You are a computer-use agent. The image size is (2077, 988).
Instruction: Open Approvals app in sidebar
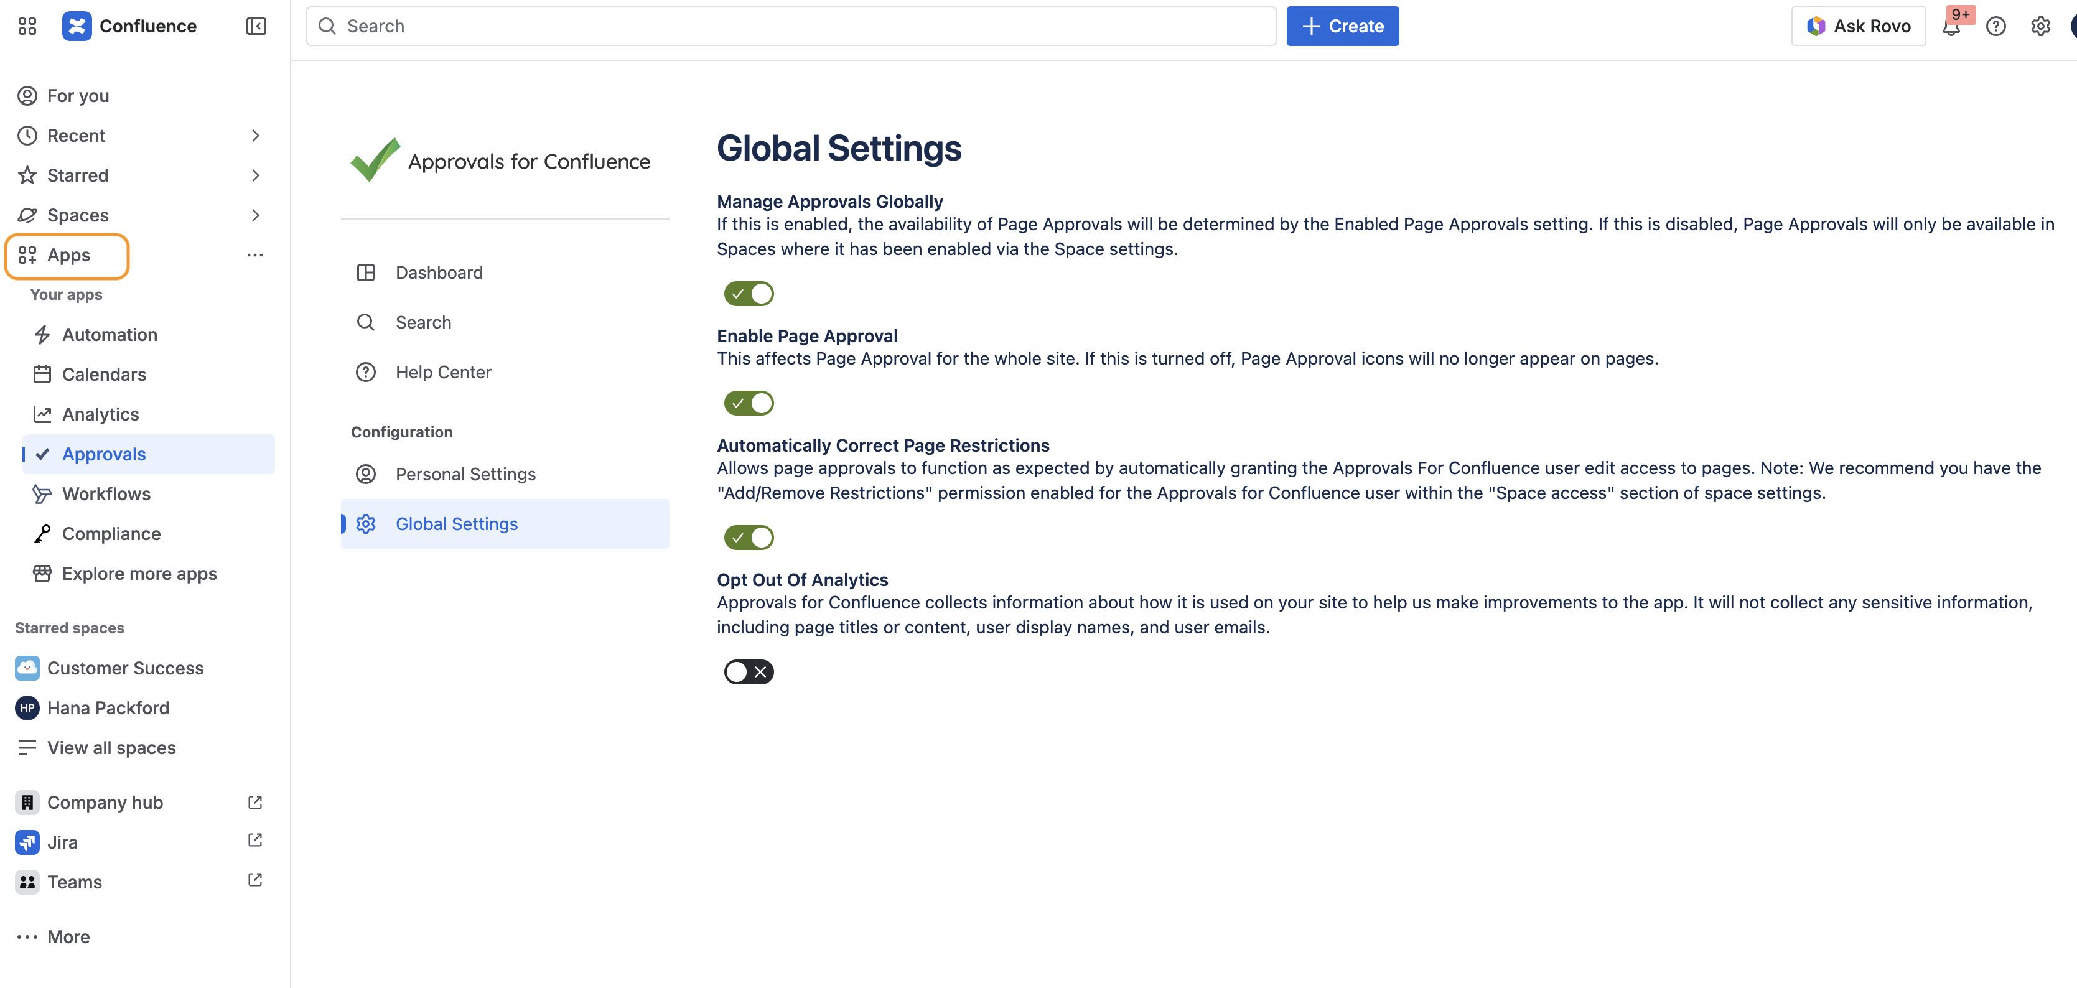point(148,454)
